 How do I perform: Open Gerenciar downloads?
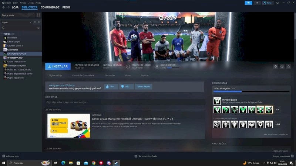point(146,156)
